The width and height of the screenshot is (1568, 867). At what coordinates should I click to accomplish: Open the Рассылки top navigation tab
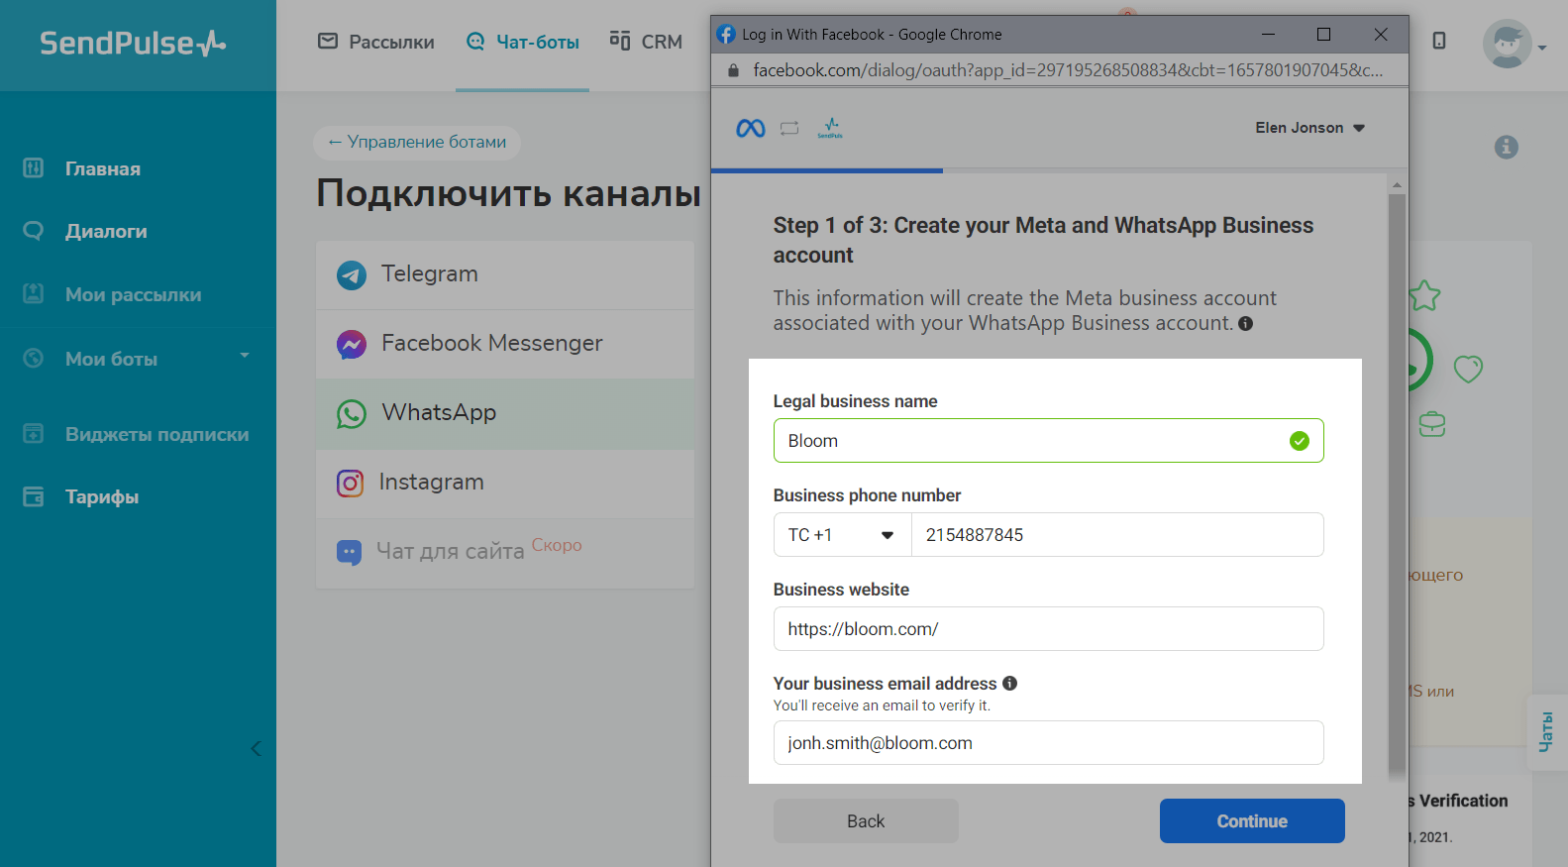tap(376, 42)
